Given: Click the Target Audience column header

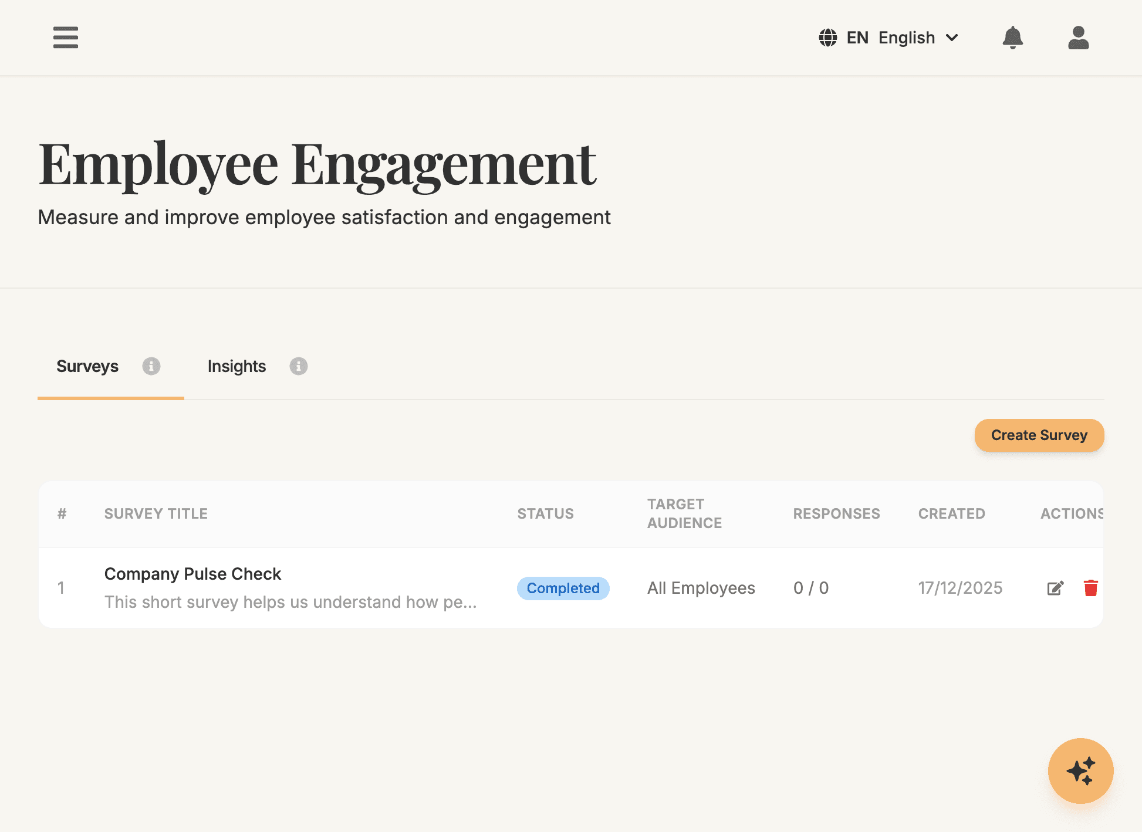Looking at the screenshot, I should (x=684, y=513).
